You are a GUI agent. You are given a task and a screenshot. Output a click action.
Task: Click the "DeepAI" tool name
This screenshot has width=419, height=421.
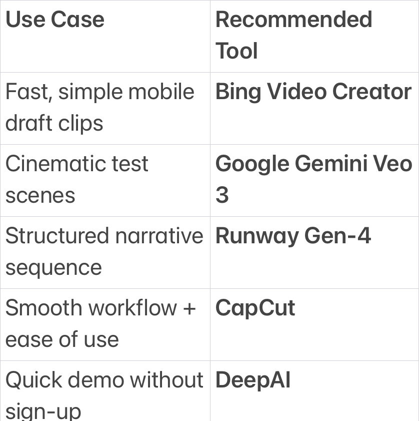[x=252, y=380]
